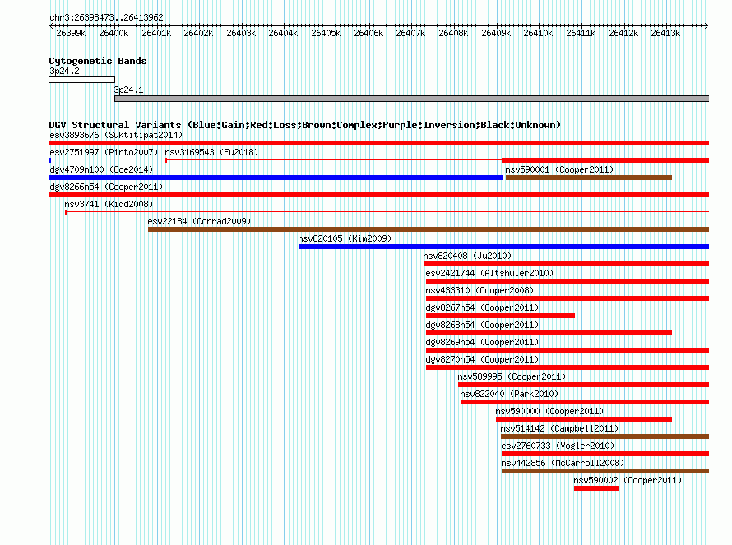Open esv2760733 (Vogler2010) label
This screenshot has height=545, width=732.
[x=558, y=446]
